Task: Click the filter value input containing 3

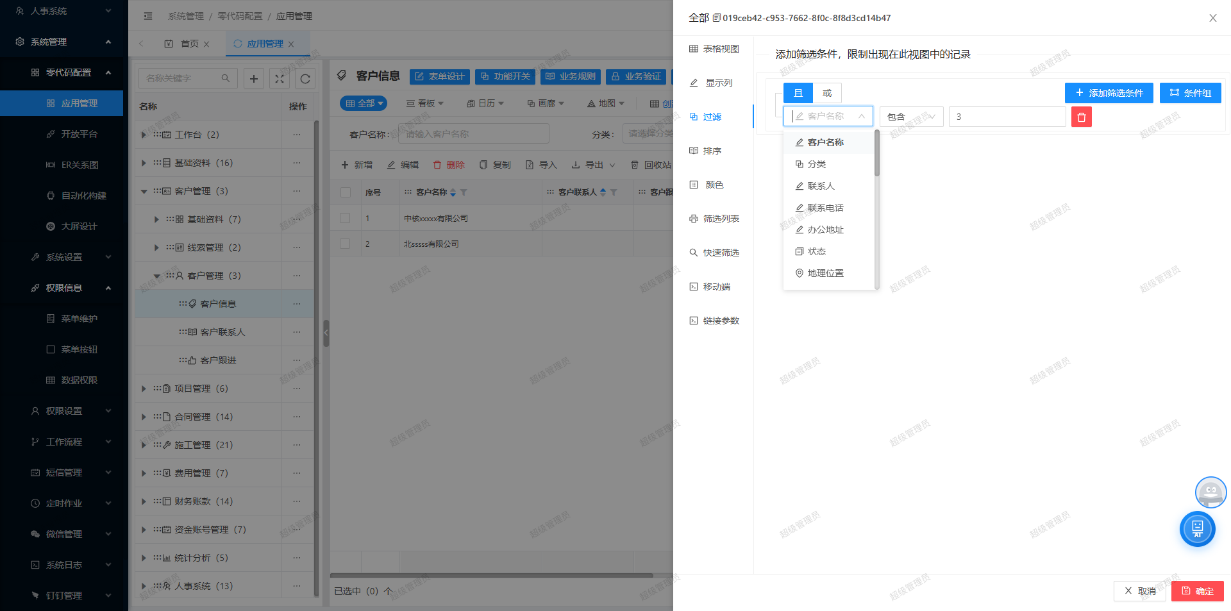Action: (x=1007, y=117)
